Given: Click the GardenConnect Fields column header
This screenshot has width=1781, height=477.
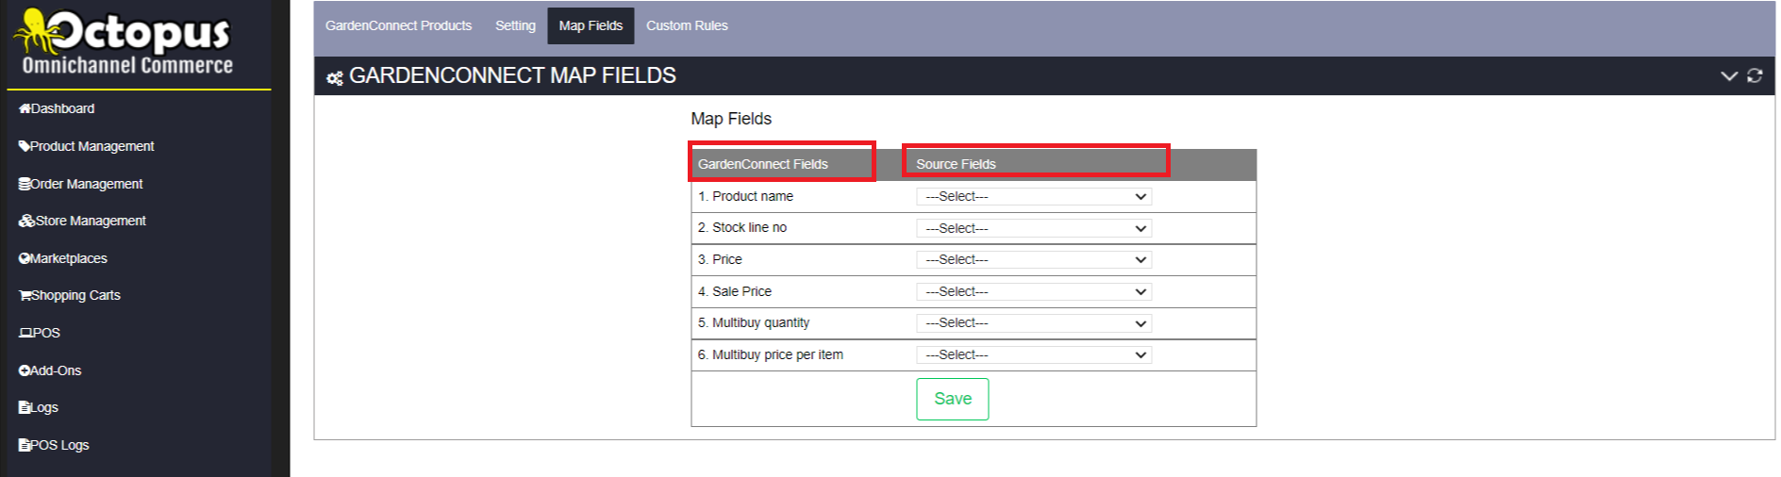Looking at the screenshot, I should pos(763,164).
